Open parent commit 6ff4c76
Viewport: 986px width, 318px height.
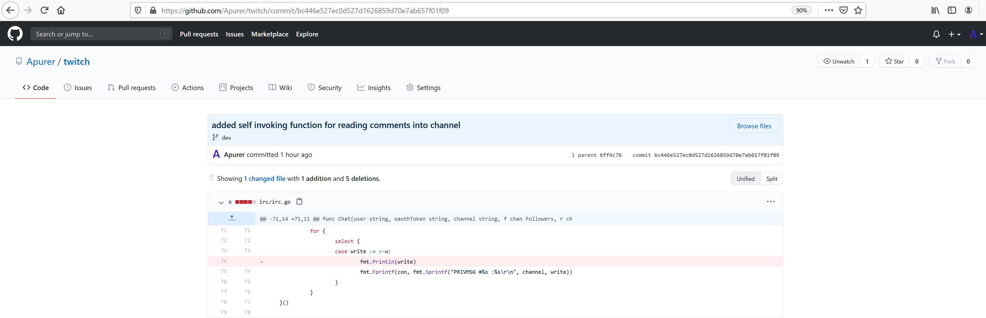(x=610, y=155)
